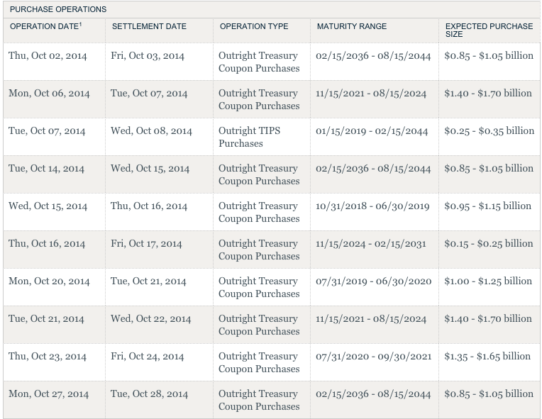
Task: Click the Expected Purchase Size column header
Action: click(x=489, y=30)
